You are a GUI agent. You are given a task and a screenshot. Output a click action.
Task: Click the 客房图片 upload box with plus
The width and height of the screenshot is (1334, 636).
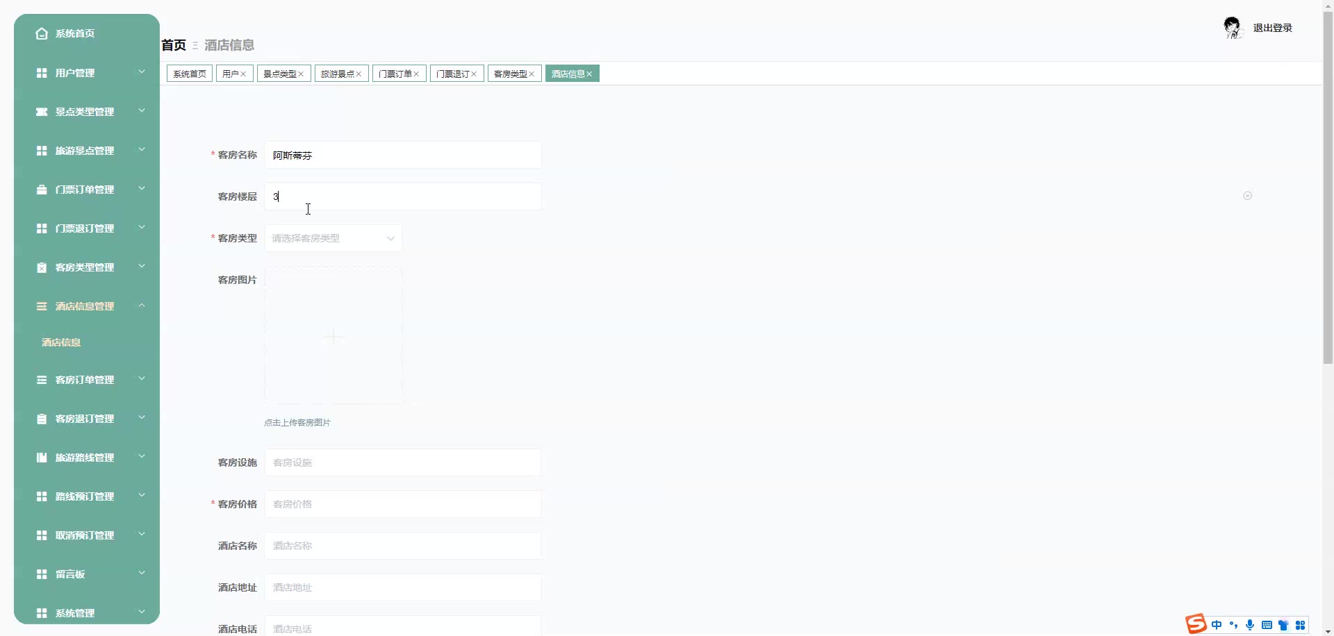[x=333, y=336]
